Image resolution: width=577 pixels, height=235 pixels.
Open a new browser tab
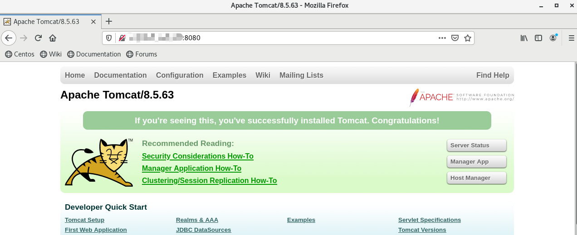[x=109, y=21]
